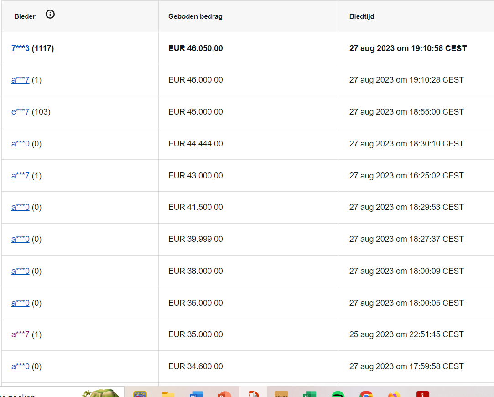Open Firefox from the taskbar
Image resolution: width=494 pixels, height=397 pixels.
pyautogui.click(x=394, y=394)
